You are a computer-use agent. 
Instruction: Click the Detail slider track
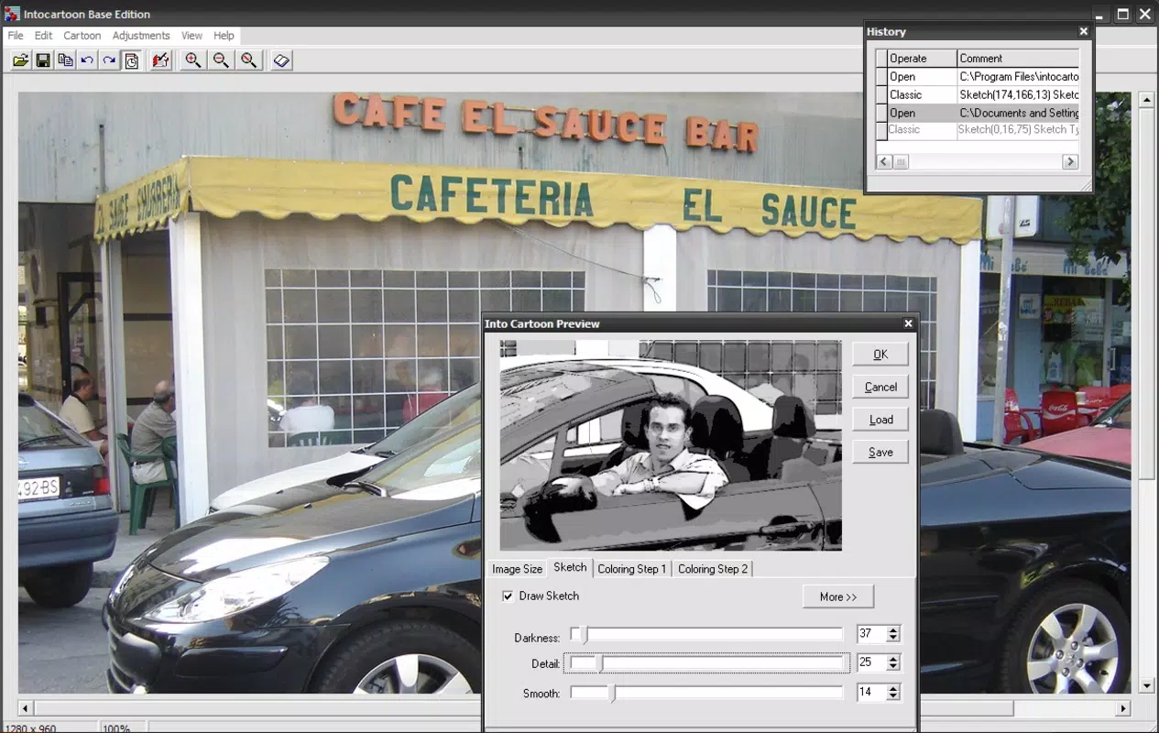[x=706, y=663]
